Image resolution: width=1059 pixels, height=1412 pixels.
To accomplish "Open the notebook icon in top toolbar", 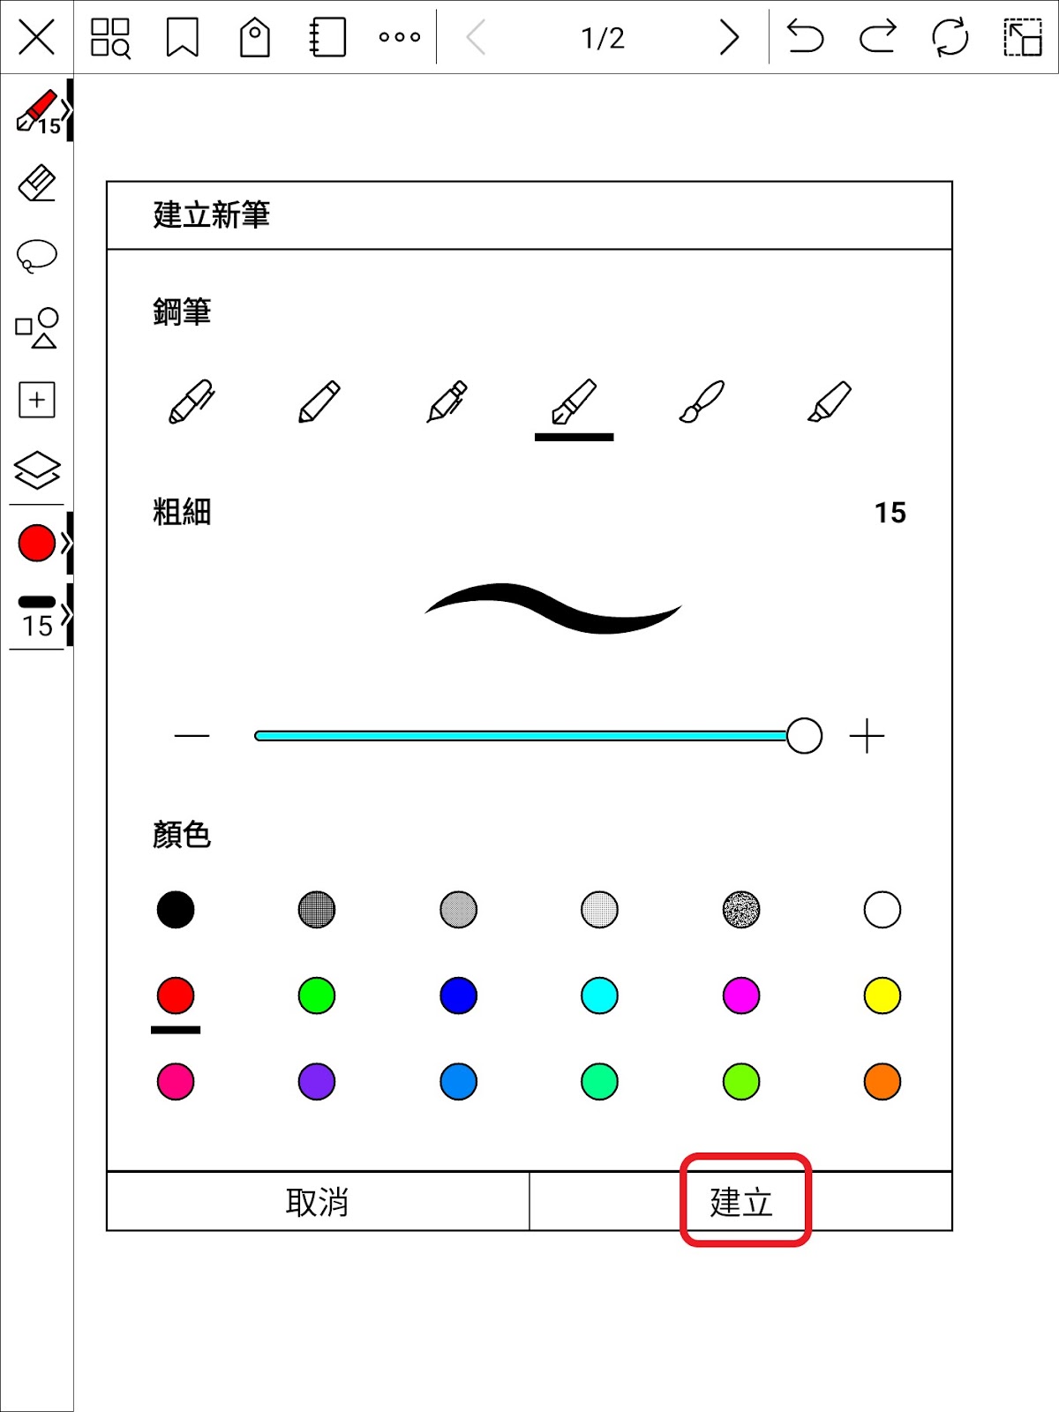I will coord(327,38).
